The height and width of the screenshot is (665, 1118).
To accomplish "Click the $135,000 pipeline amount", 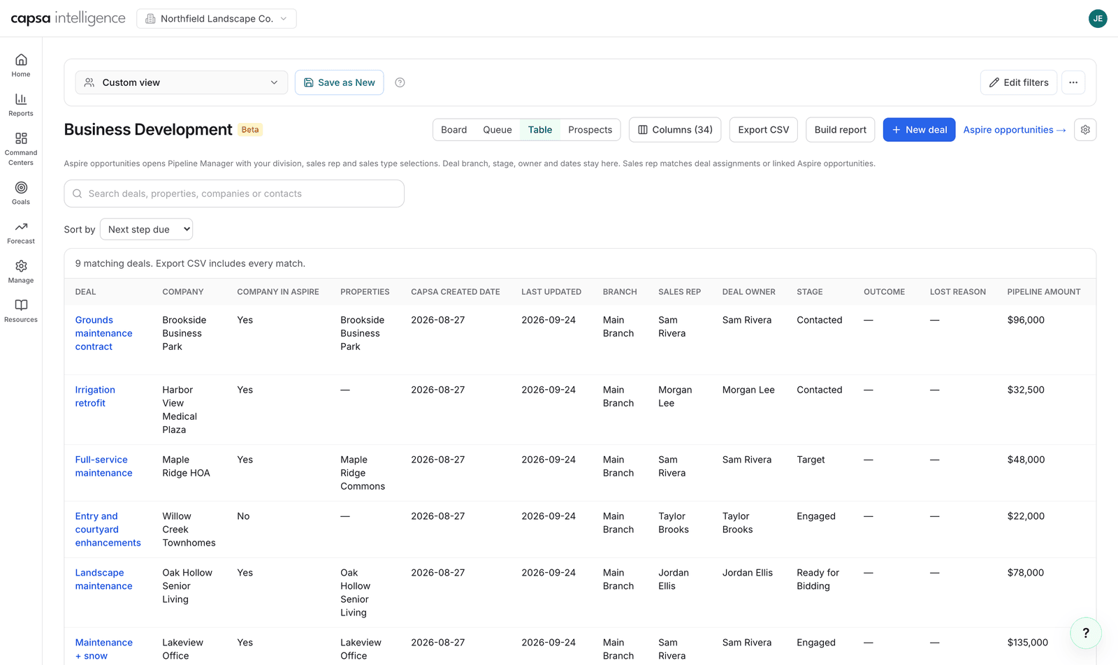I will [1028, 643].
